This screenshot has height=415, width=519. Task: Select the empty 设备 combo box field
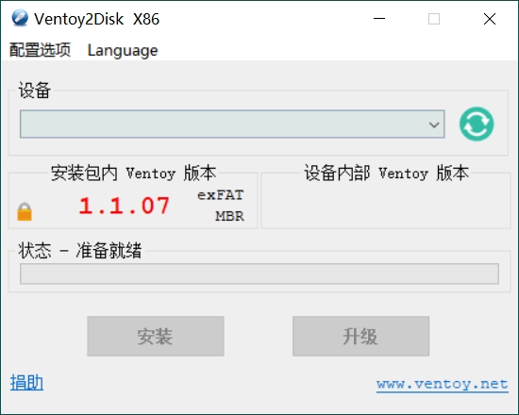(x=232, y=124)
